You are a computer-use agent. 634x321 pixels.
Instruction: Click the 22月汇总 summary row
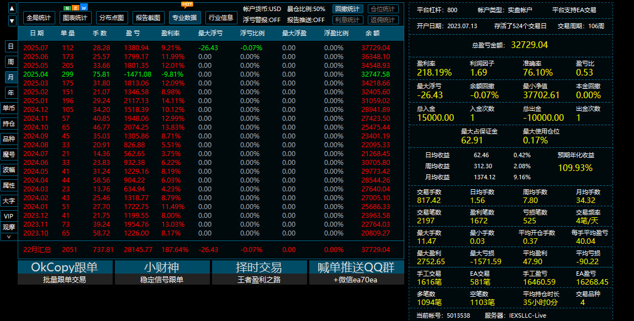[210, 249]
